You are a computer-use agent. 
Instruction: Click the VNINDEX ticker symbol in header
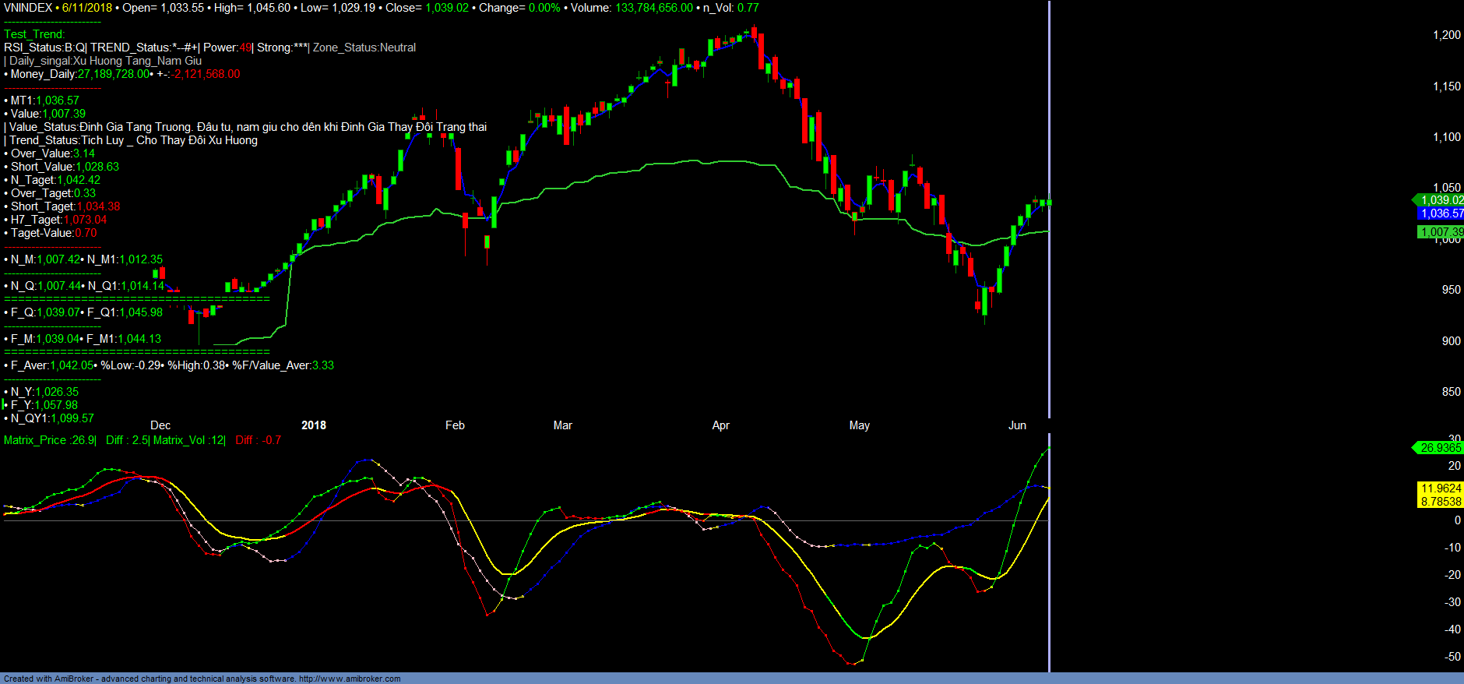[x=28, y=8]
